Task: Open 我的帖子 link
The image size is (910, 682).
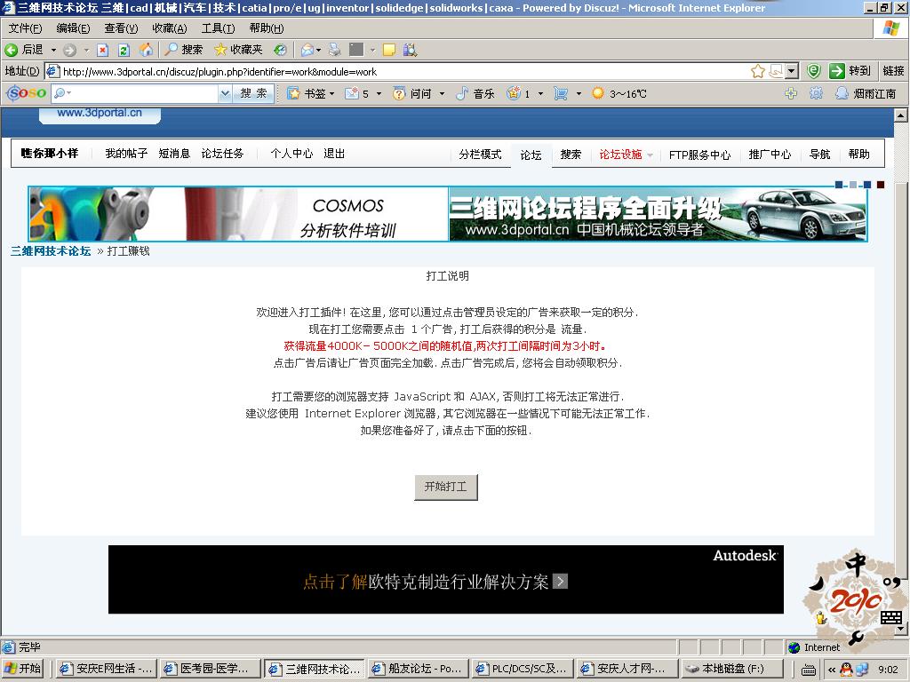Action: (x=126, y=154)
